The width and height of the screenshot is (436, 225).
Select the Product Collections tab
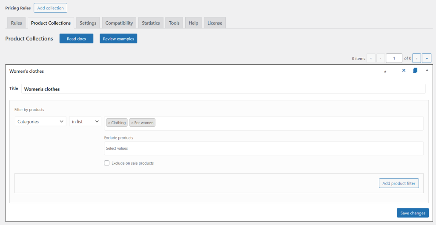click(51, 23)
